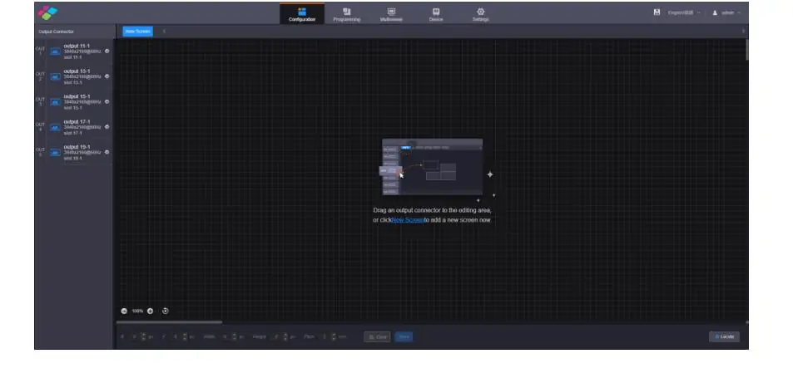Select the output 15-1 connector

74,102
